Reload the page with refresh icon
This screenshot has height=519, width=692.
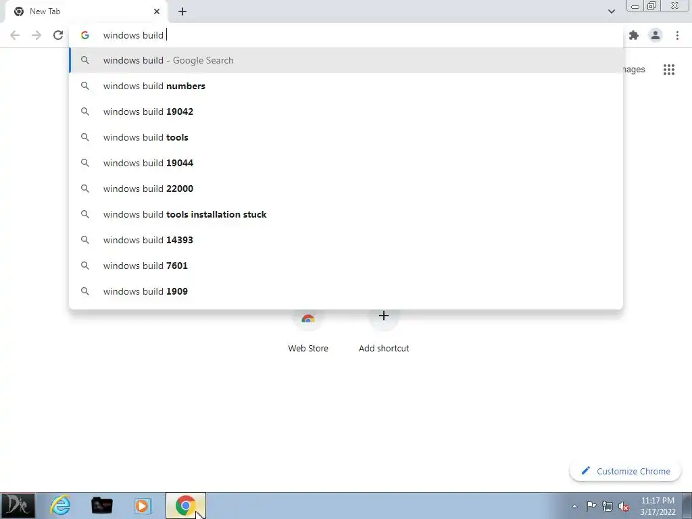[x=58, y=35]
